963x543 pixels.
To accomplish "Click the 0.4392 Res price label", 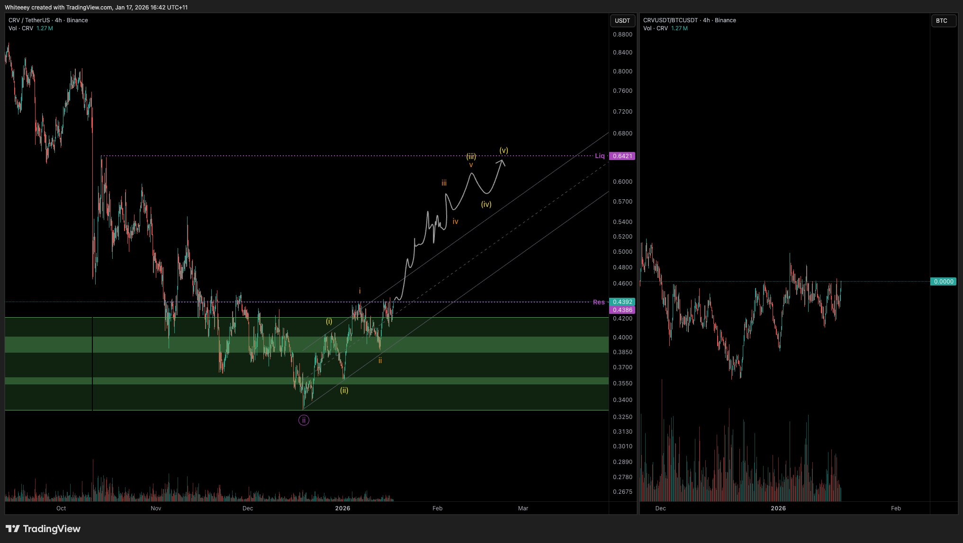I will coord(622,302).
